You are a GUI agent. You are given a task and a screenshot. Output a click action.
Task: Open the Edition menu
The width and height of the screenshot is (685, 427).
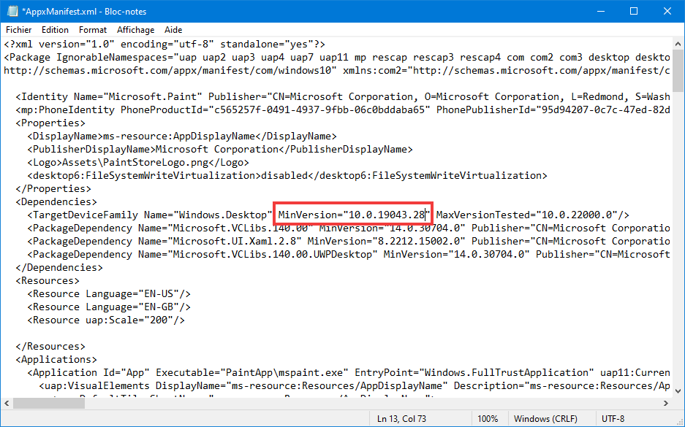coord(55,30)
